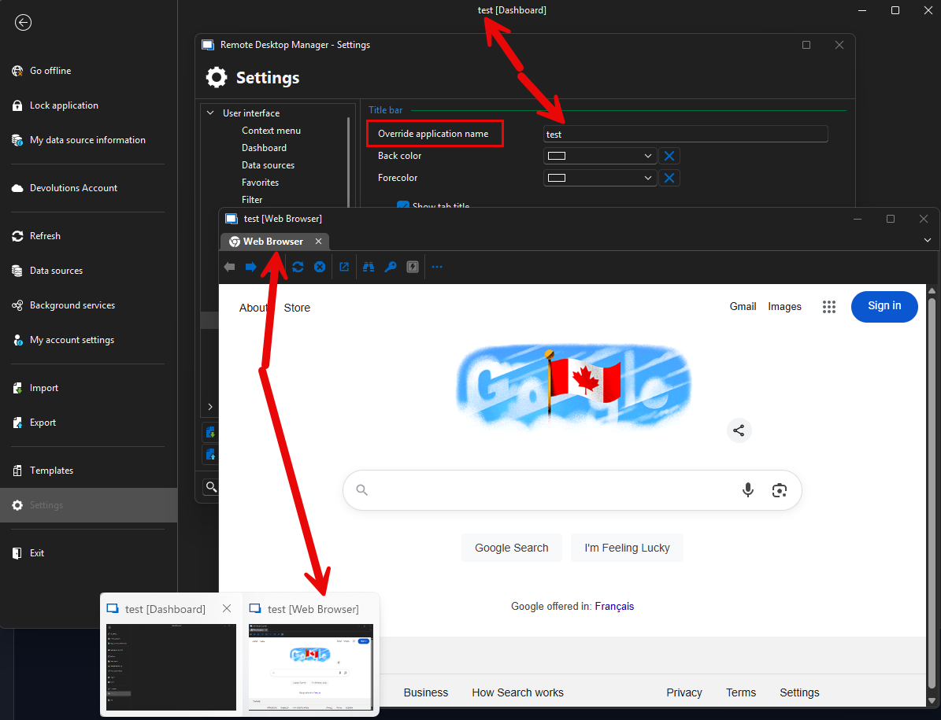Share the Google doodle
The height and width of the screenshot is (720, 941).
tap(739, 430)
